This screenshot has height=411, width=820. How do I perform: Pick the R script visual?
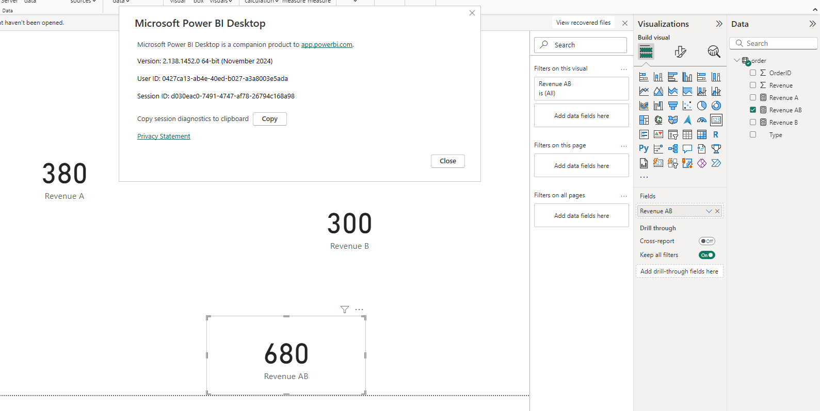point(716,134)
